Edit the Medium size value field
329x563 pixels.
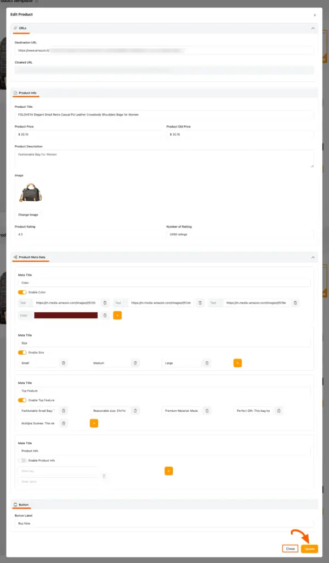(110, 363)
